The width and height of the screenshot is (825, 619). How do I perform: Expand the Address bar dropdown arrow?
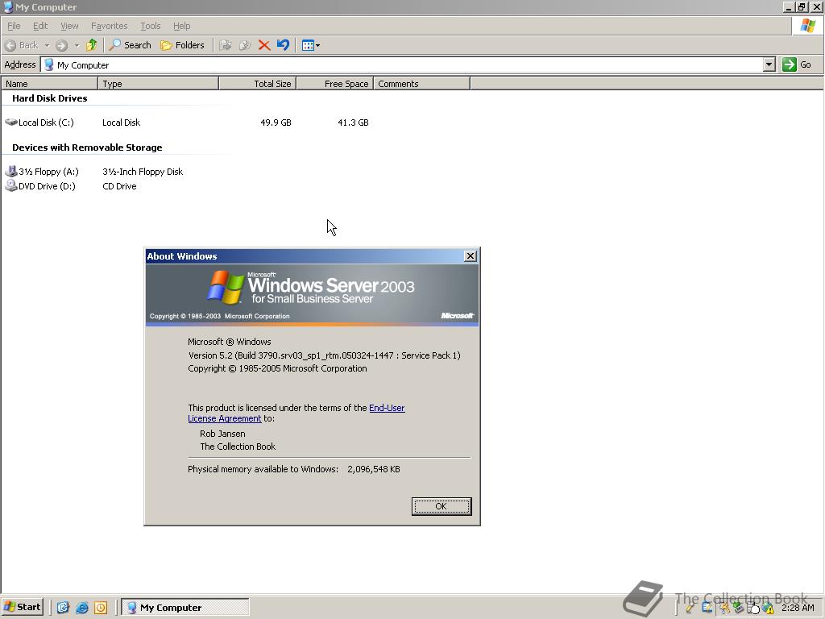coord(769,64)
